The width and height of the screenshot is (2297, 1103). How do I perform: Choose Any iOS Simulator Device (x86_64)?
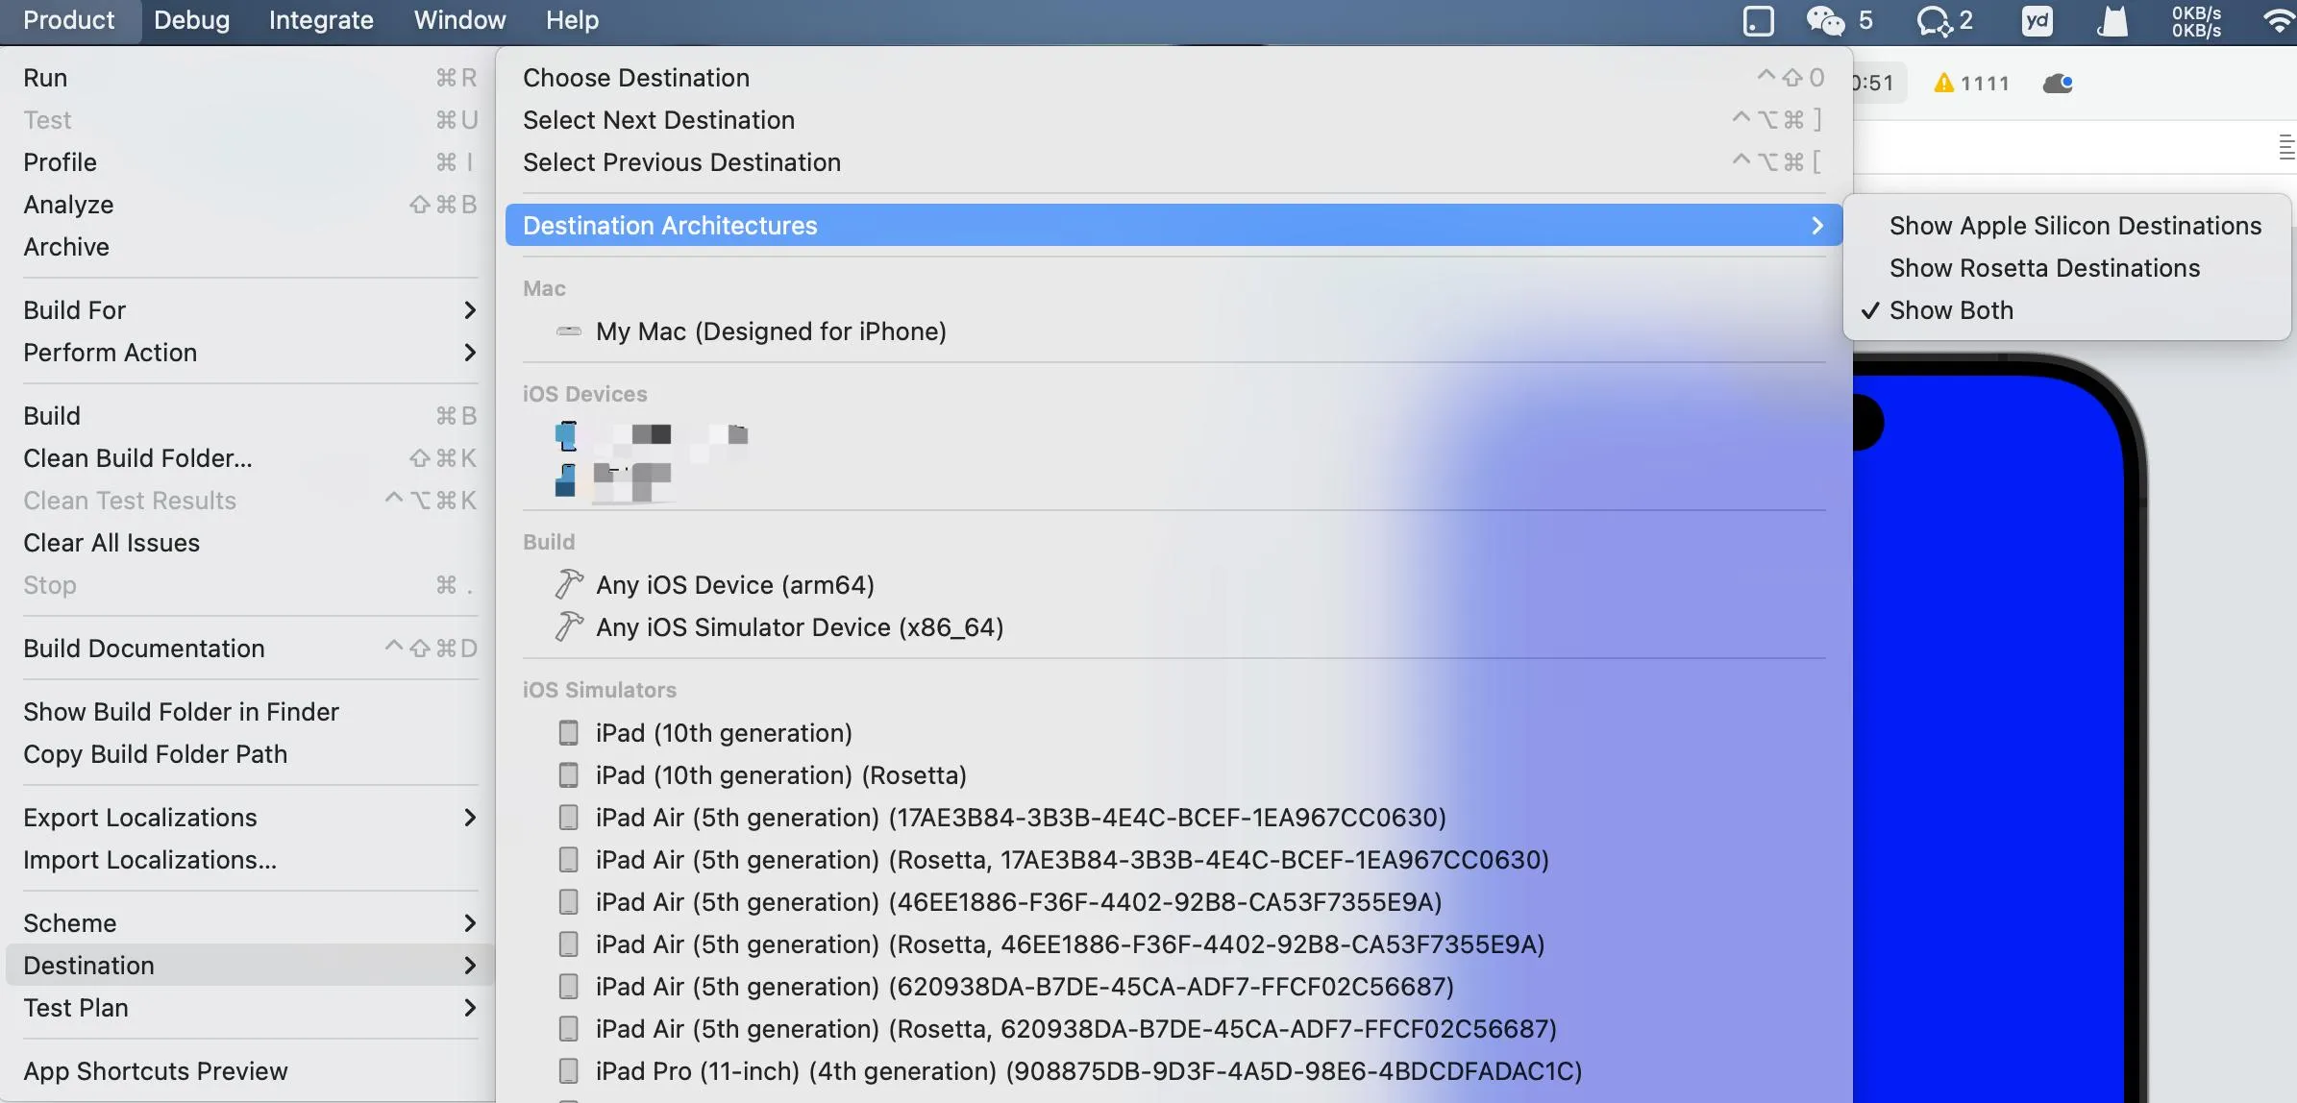799,627
